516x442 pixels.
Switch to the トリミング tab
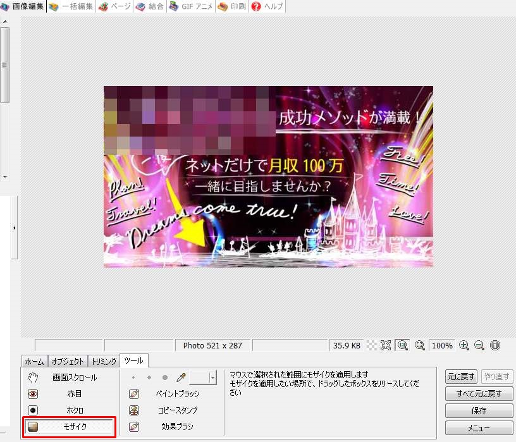point(104,361)
